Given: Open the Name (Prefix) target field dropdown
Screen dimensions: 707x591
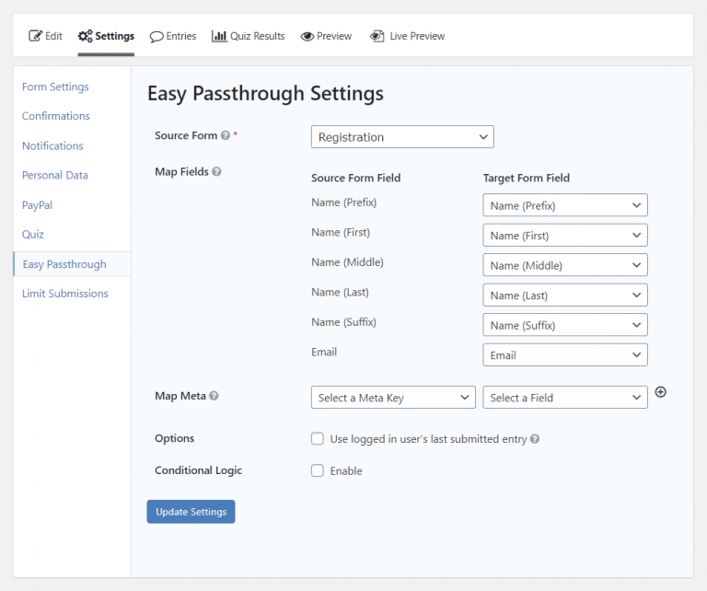Looking at the screenshot, I should (565, 205).
